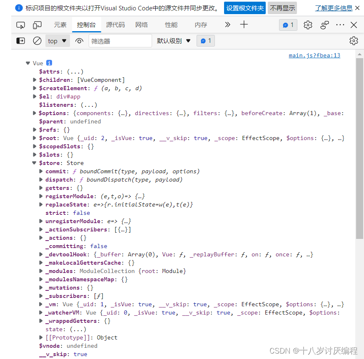Expand the _vm Vue object

[41, 304]
